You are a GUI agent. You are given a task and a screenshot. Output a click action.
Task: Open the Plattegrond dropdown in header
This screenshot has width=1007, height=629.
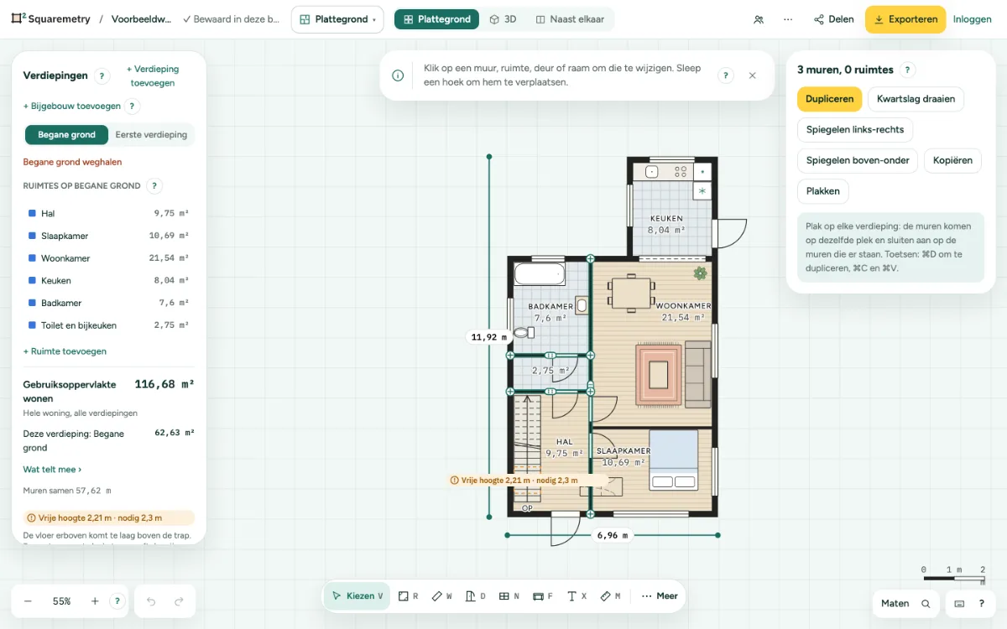(x=337, y=19)
